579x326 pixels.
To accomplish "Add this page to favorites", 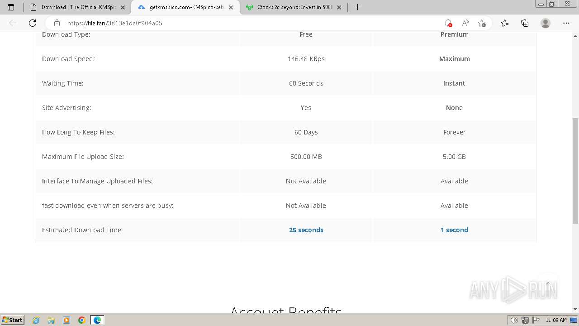I will 482,23.
